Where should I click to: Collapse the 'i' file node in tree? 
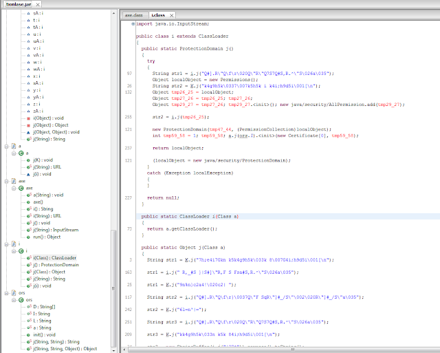pyautogui.click(x=6, y=244)
